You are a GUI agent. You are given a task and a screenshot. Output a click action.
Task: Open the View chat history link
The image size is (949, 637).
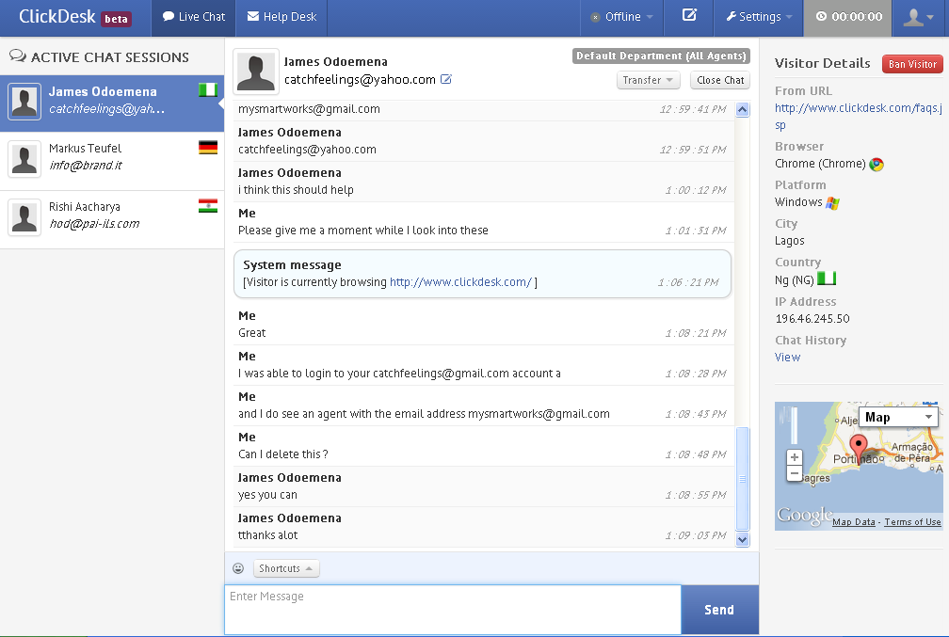[787, 358]
